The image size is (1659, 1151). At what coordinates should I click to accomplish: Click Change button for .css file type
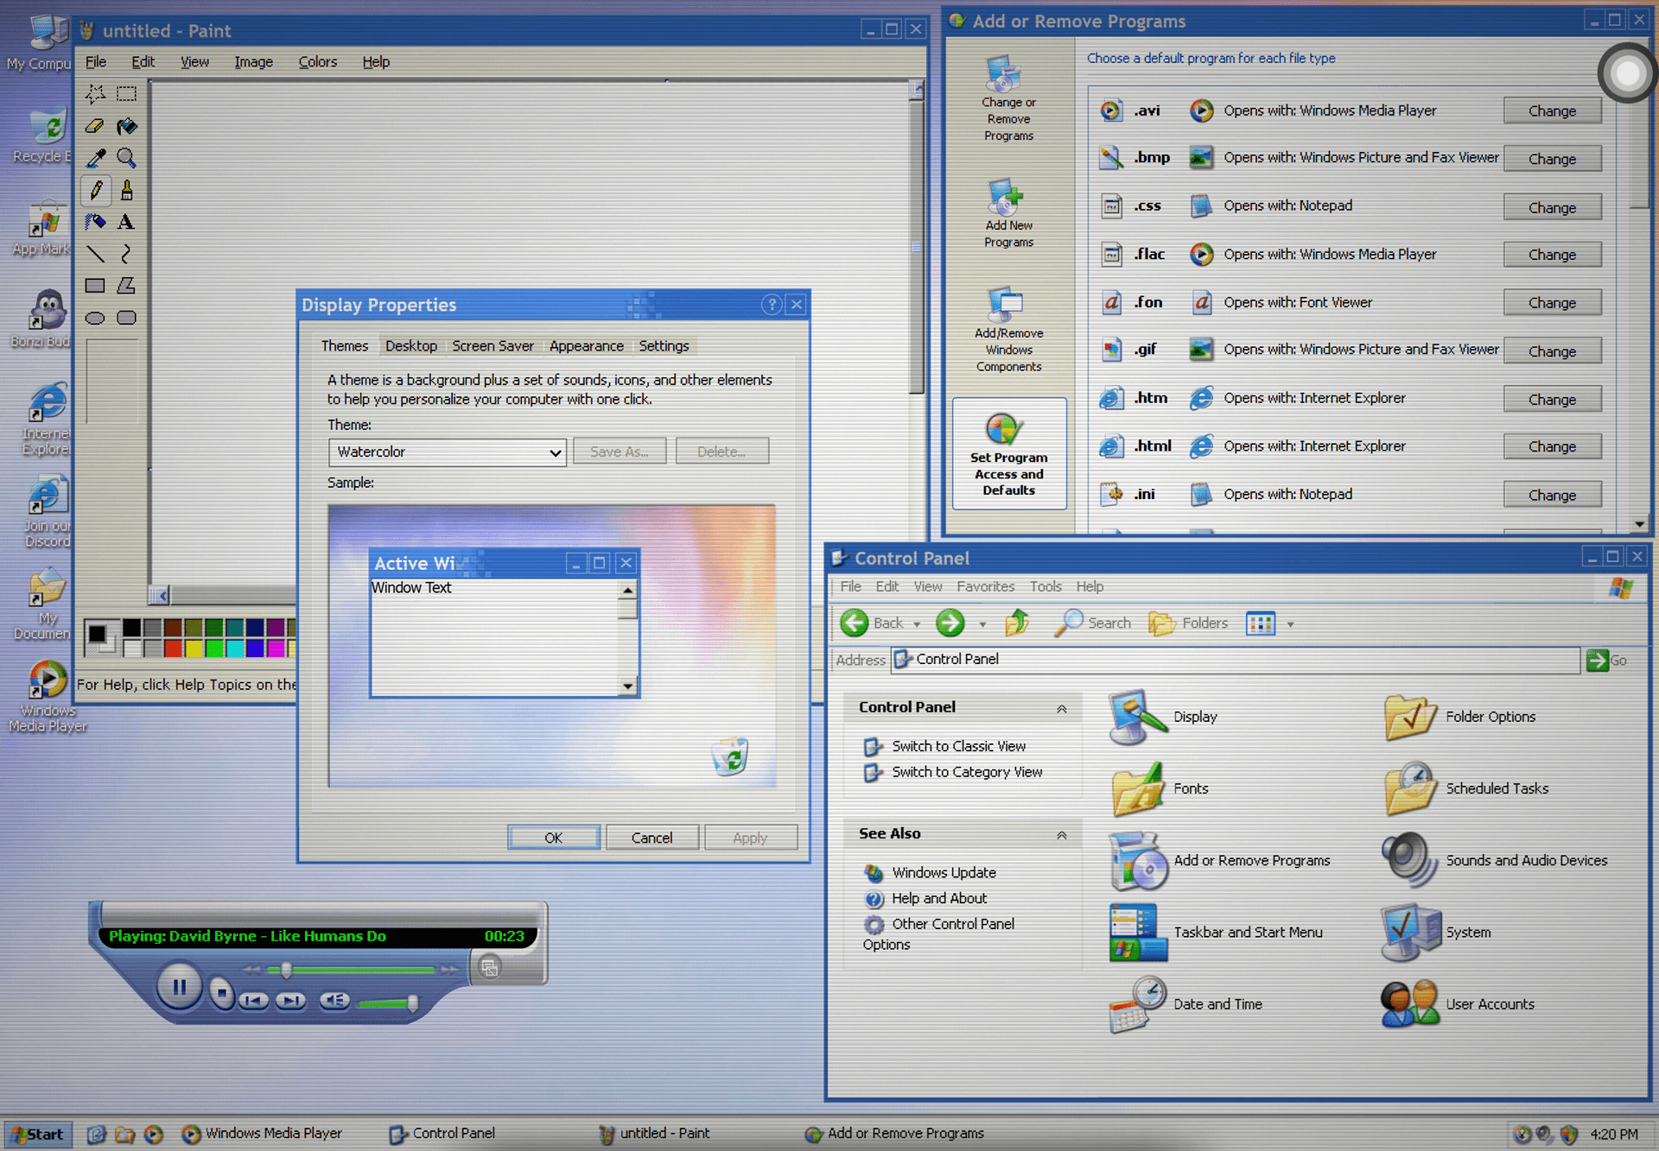click(x=1551, y=207)
